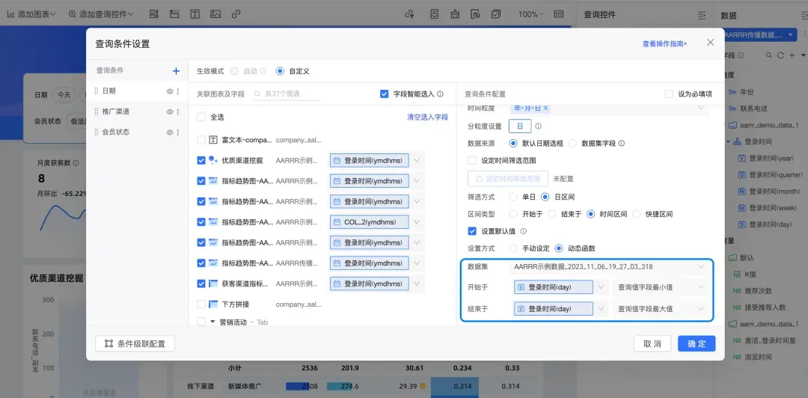Click the link icon in background toolbar
The height and width of the screenshot is (398, 808).
pyautogui.click(x=236, y=14)
